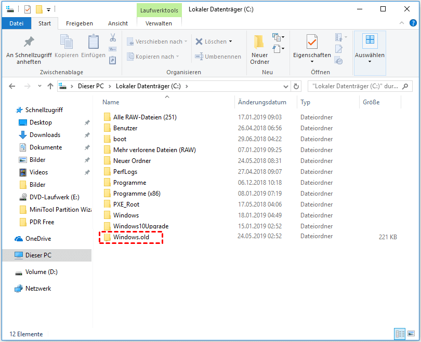Select the Alle RAW-Dateien (251) folder

tap(144, 117)
